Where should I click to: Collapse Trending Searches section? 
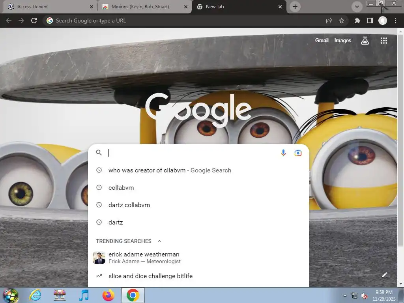[159, 241]
